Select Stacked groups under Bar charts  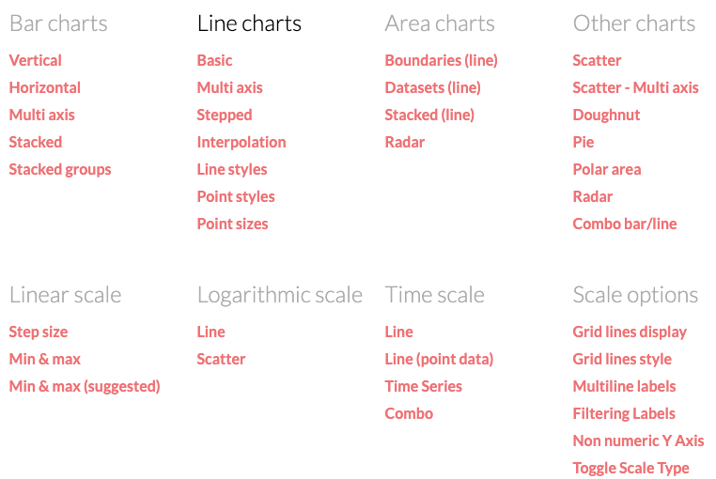[60, 169]
